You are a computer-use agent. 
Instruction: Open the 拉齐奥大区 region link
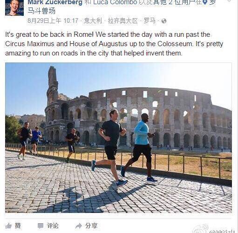[x=123, y=21]
